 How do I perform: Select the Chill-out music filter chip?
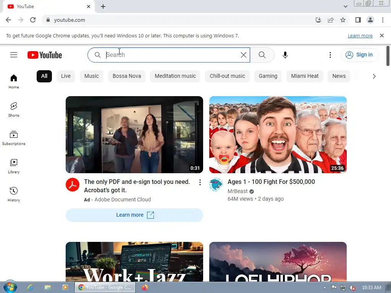coord(228,76)
